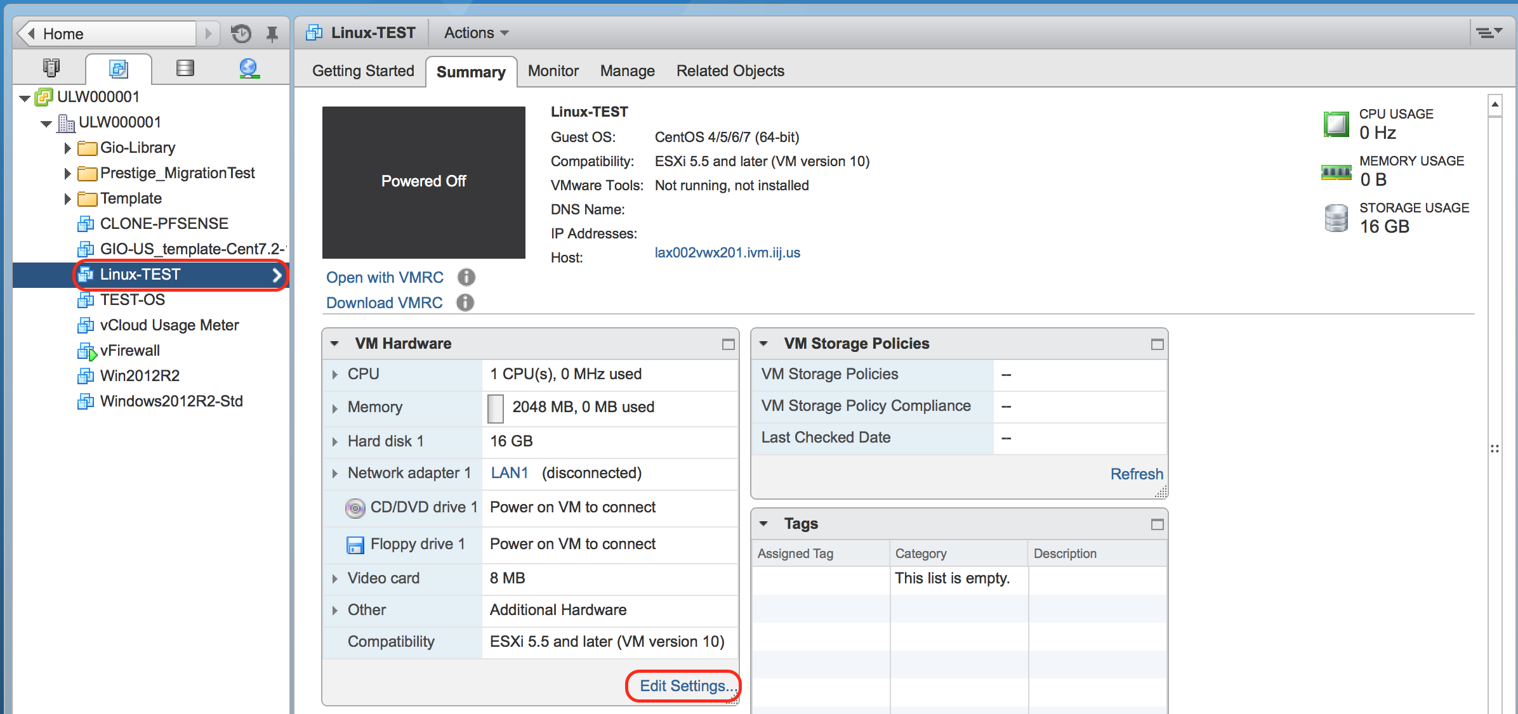This screenshot has height=714, width=1518.
Task: Sort by the Category column header
Action: point(958,554)
